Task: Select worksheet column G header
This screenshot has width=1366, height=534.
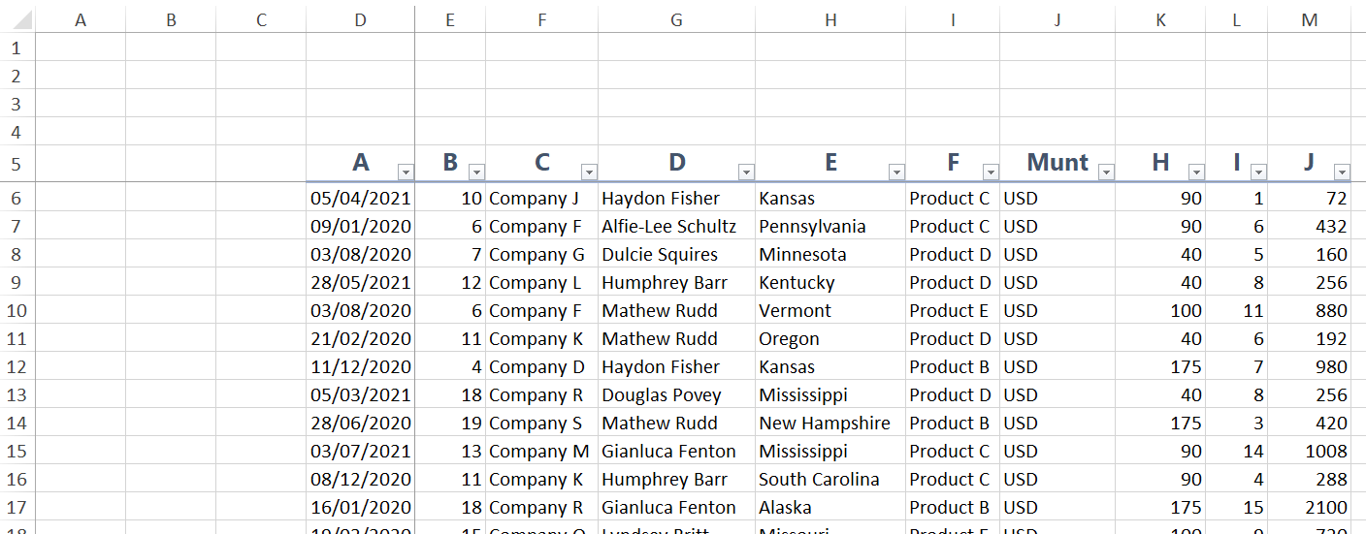Action: 676,19
